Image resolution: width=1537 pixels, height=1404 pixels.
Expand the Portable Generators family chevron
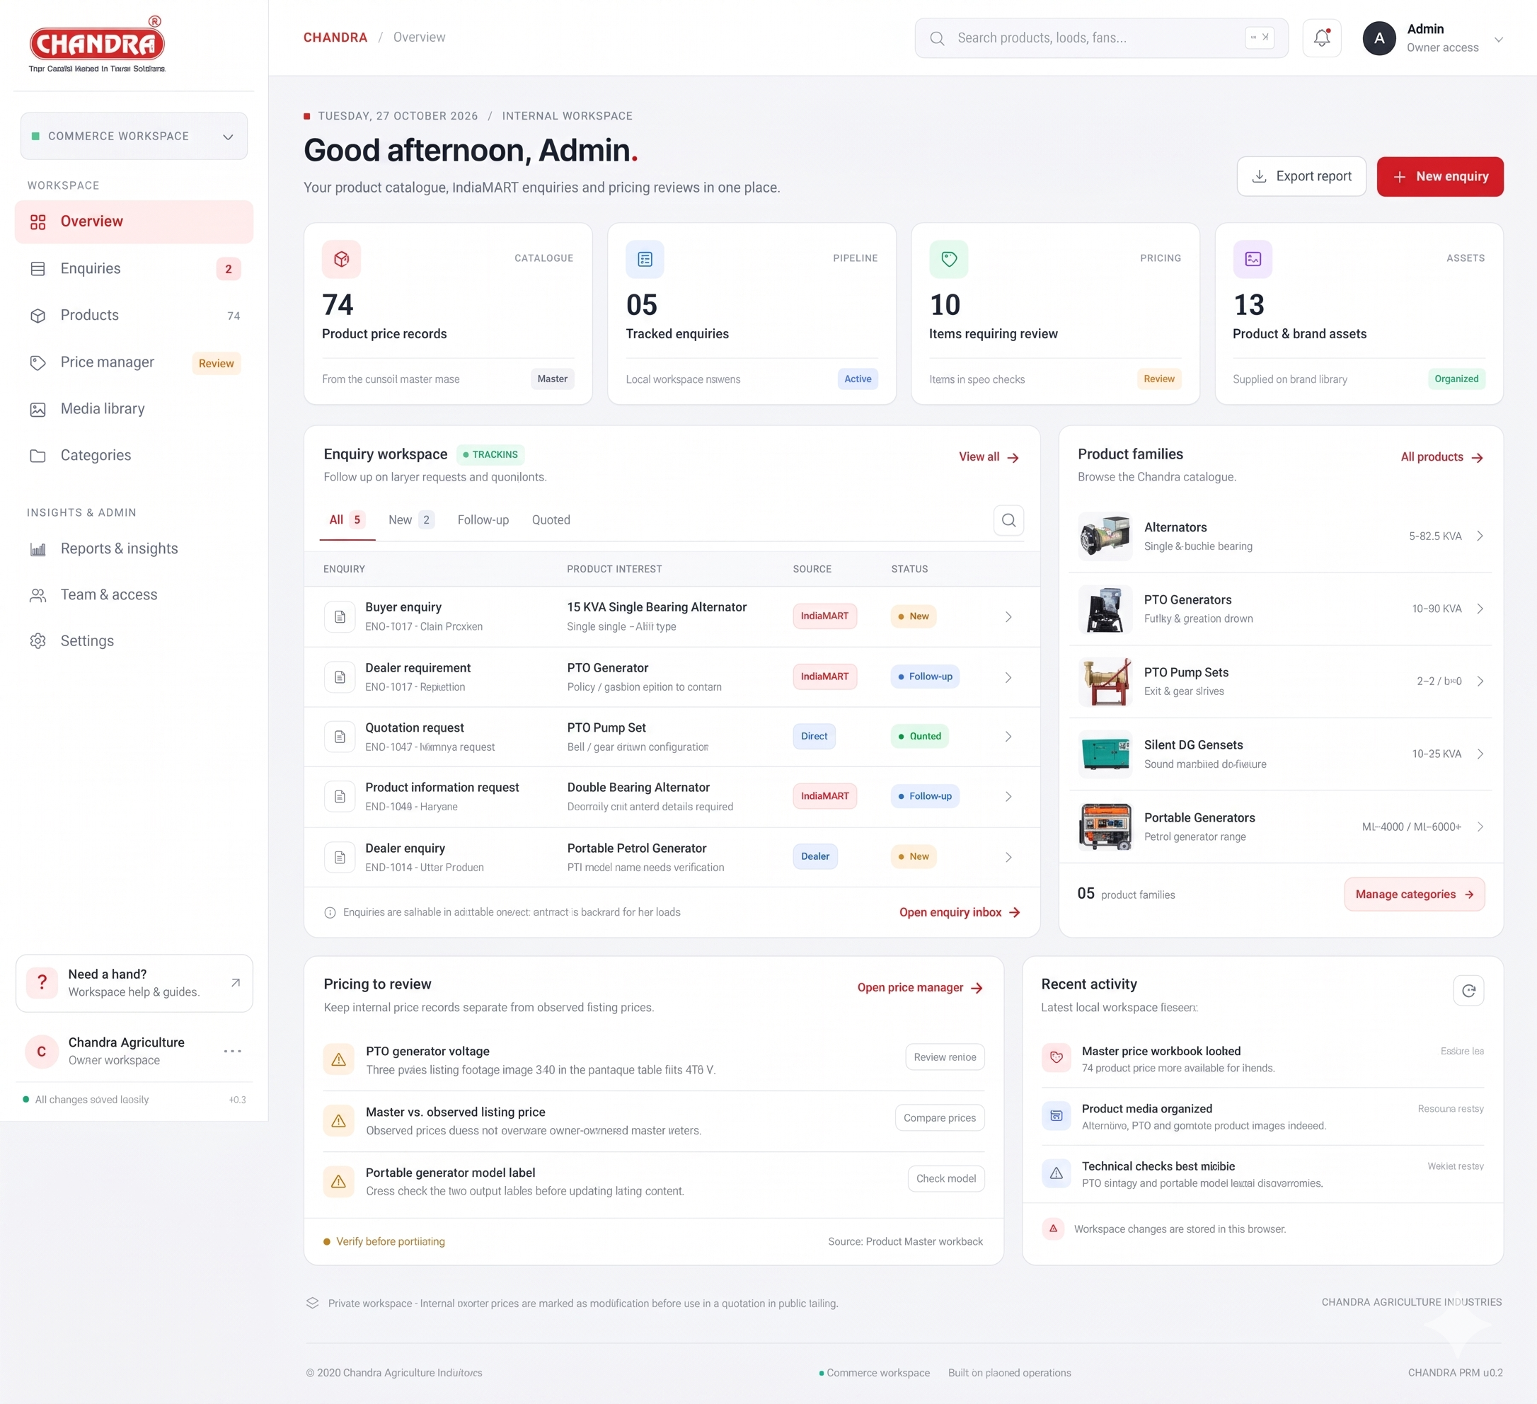[1479, 827]
